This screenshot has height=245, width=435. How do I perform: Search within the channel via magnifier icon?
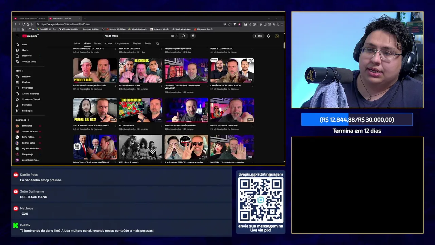(157, 44)
